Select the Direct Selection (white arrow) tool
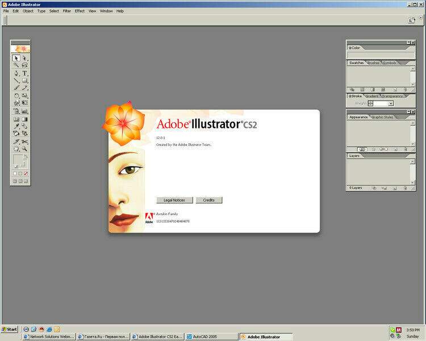This screenshot has height=341, width=426. click(24, 58)
